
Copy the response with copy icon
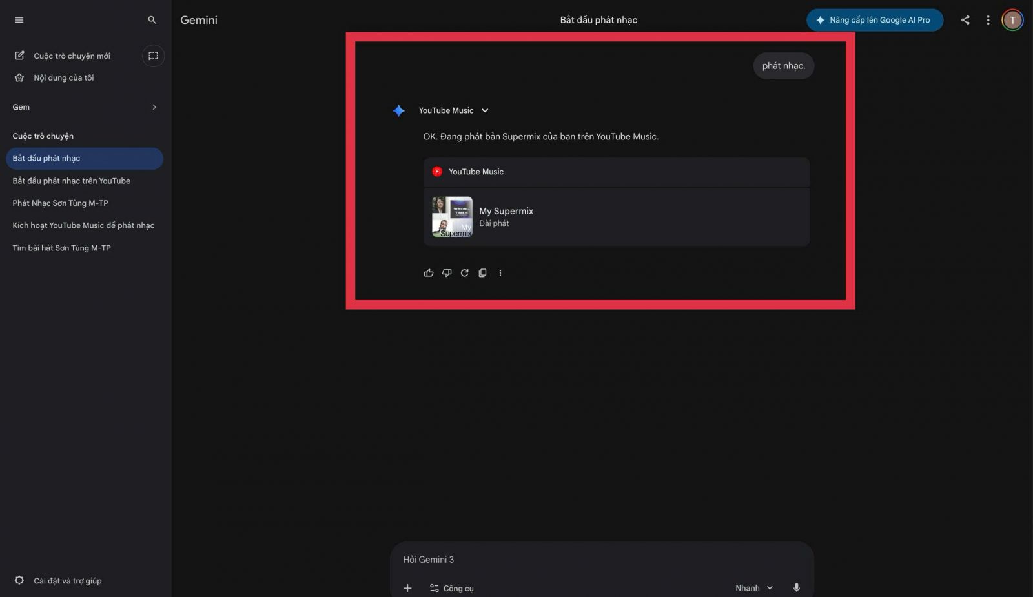[x=482, y=273]
